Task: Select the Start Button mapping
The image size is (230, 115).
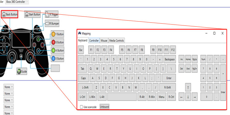Action: coord(33,14)
